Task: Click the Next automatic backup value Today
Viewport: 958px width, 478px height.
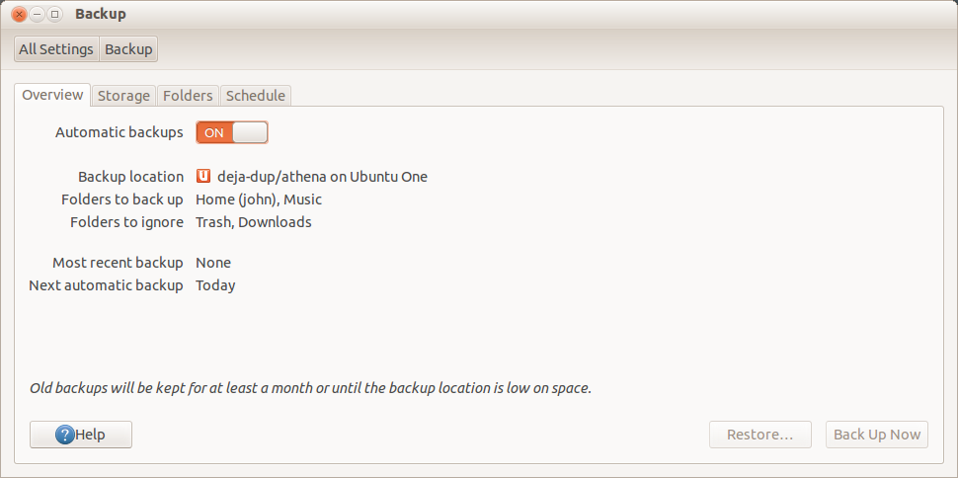Action: 215,285
